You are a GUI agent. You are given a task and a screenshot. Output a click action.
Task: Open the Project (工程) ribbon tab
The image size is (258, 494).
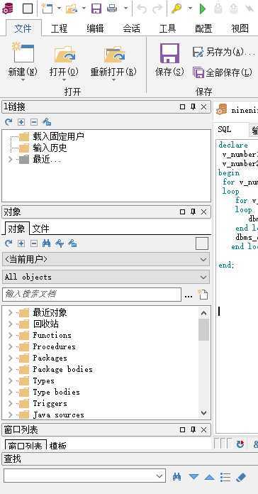59,29
